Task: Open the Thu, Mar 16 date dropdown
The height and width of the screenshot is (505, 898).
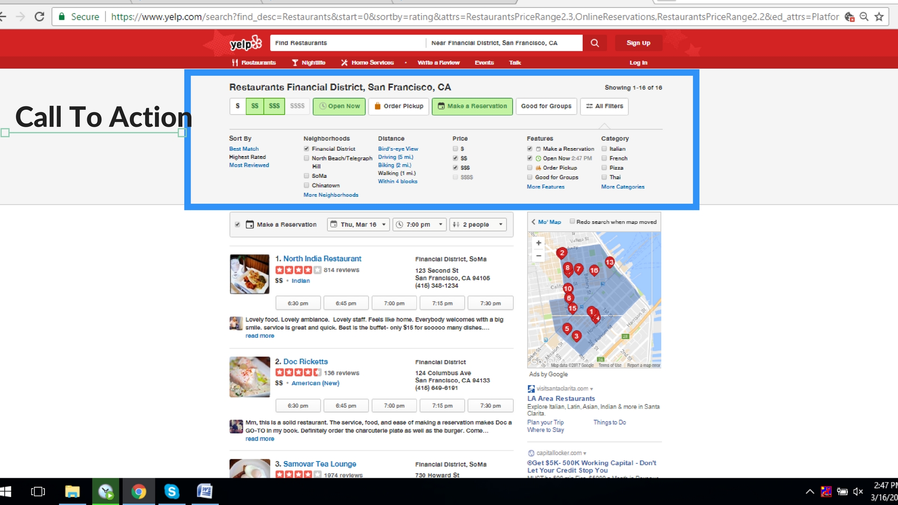Action: point(358,224)
